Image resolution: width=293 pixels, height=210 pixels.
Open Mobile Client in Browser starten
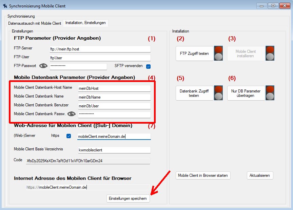point(203,175)
